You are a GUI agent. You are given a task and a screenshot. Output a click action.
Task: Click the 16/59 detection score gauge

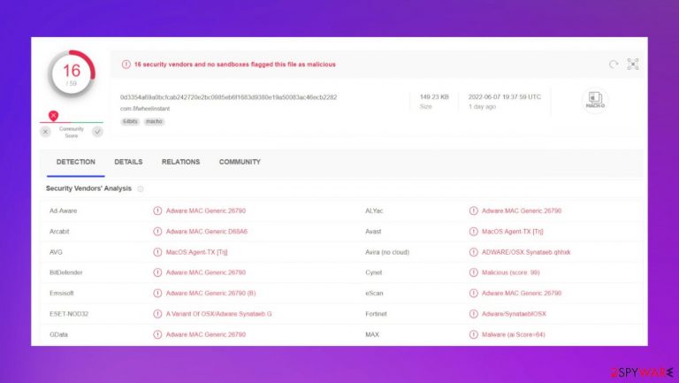[72, 74]
